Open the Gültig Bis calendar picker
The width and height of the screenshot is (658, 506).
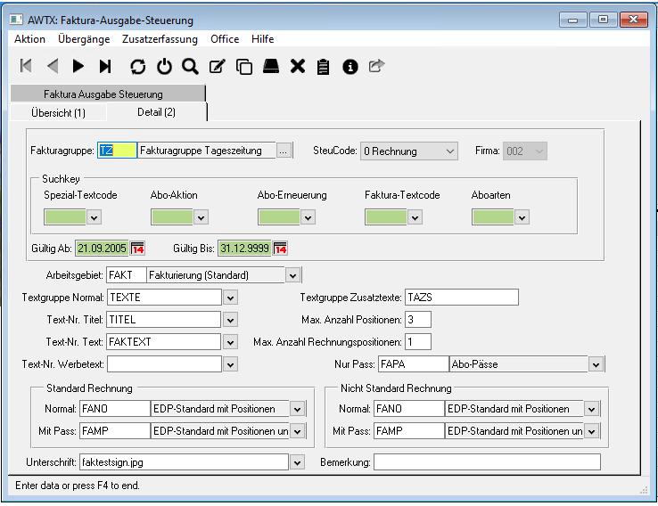point(280,248)
